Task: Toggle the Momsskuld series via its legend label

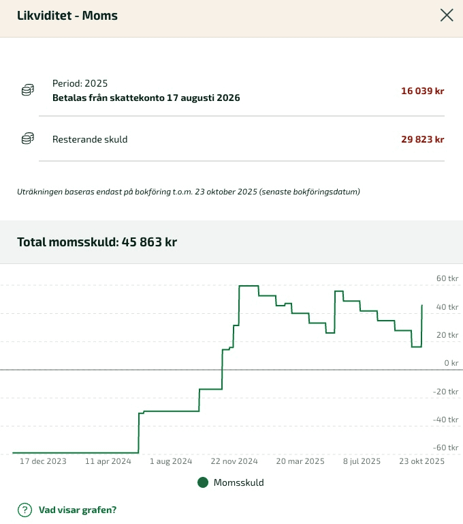Action: (x=238, y=482)
